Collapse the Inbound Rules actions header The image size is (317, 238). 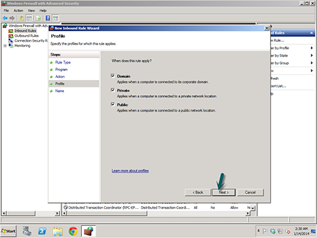coord(311,33)
